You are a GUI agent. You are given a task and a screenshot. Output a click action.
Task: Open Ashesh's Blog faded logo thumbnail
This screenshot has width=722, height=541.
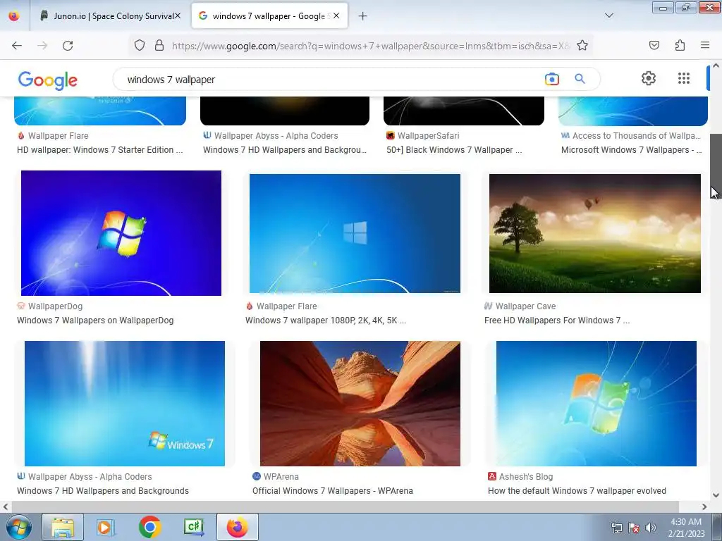click(596, 404)
